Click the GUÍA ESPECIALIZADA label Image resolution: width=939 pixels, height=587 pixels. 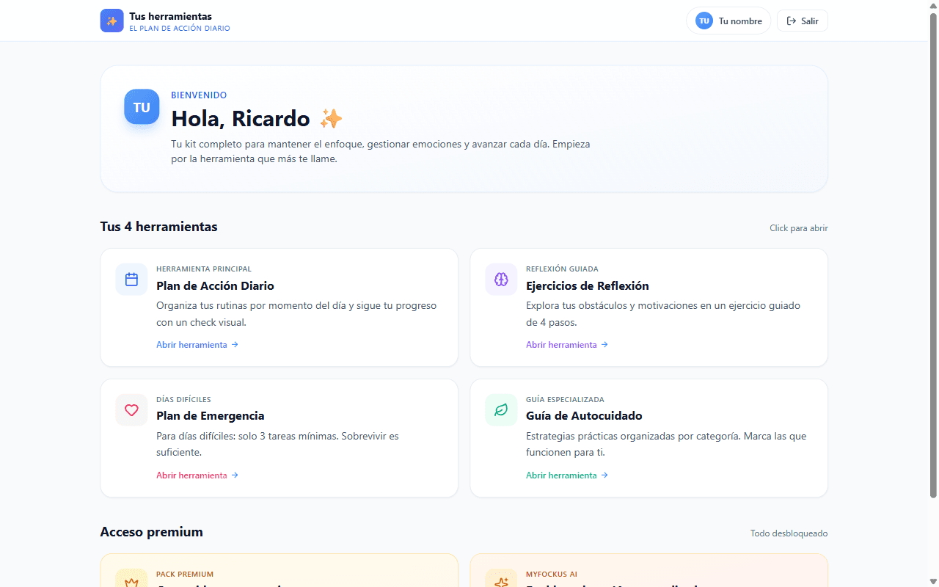[565, 400]
